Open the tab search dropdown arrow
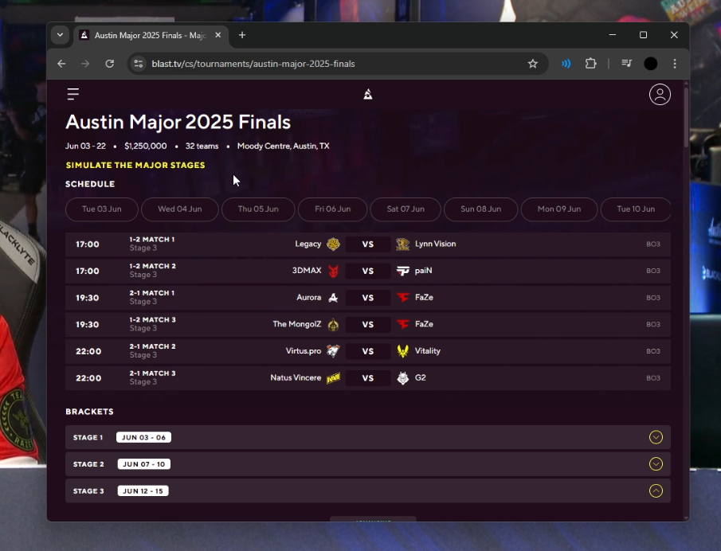This screenshot has height=551, width=721. 60,35
